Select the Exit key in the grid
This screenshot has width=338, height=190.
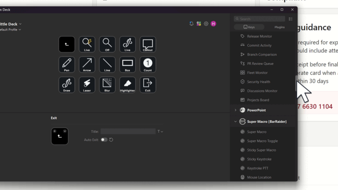click(x=148, y=85)
